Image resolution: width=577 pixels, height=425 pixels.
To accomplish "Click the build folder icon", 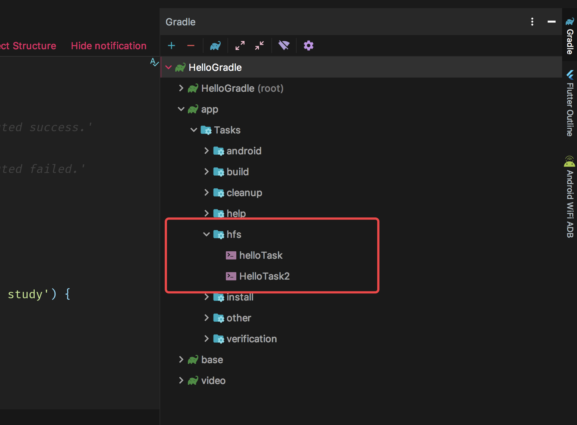I will (x=219, y=172).
